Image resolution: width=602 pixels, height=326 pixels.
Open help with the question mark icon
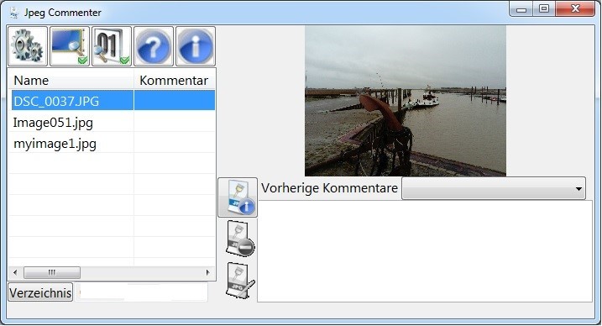(x=154, y=46)
